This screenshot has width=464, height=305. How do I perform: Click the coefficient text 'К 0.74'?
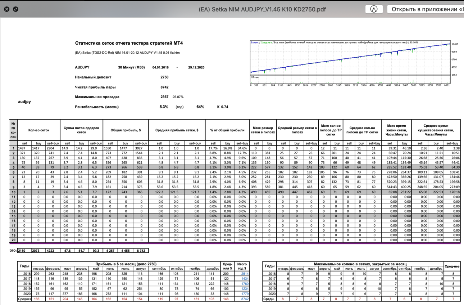coord(223,107)
